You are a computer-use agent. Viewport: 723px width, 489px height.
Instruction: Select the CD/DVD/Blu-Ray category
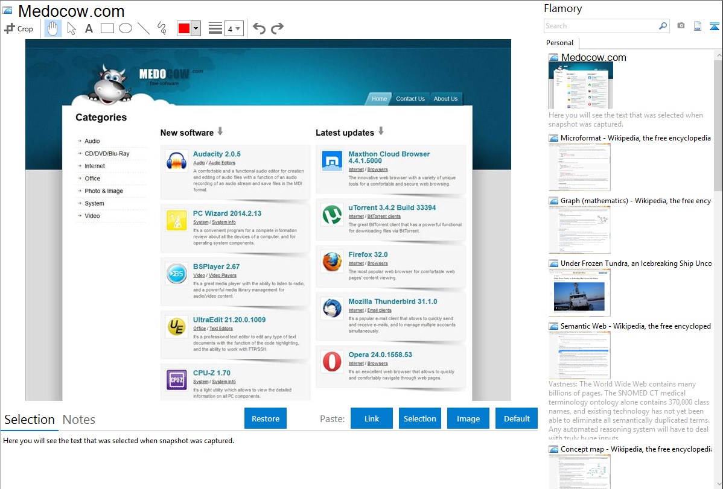click(107, 154)
